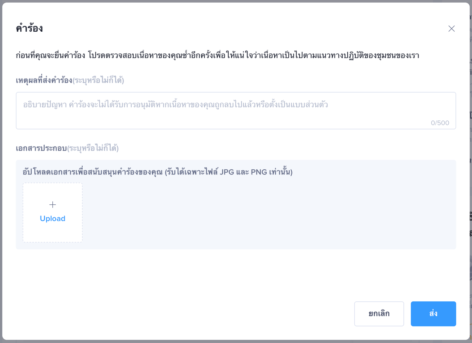Click the plus icon in the upload box
The height and width of the screenshot is (343, 472).
coord(53,205)
